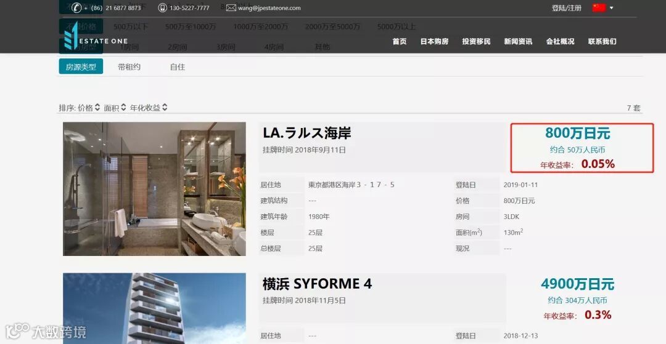Click the 1980年 building age value
This screenshot has width=666, height=344.
point(319,217)
